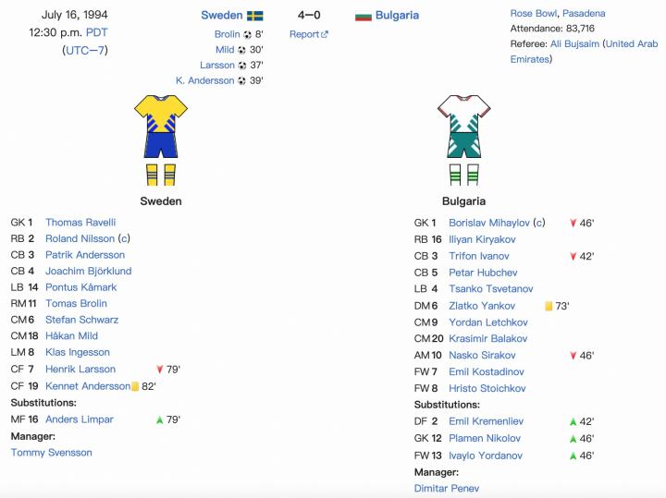This screenshot has height=498, width=666.
Task: Click yellow card icon next to Kennet Andersson
Action: pyautogui.click(x=135, y=386)
